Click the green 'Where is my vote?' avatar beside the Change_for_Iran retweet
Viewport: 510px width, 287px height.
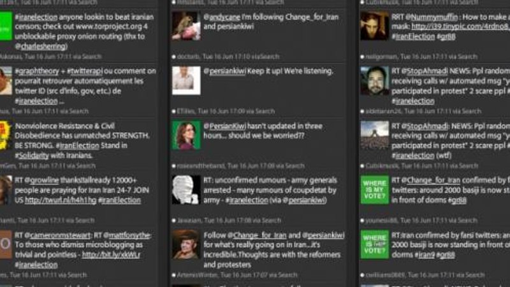point(374,189)
